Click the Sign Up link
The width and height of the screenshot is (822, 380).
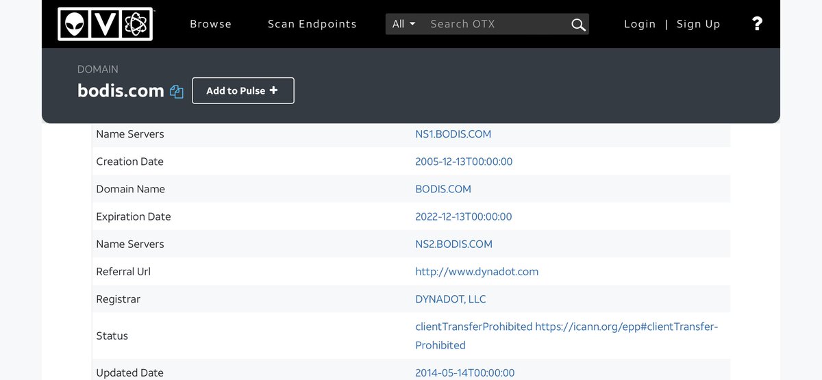(x=698, y=24)
